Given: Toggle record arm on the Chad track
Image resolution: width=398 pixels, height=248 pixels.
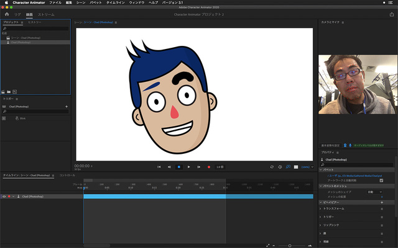Looking at the screenshot, I should 9,196.
